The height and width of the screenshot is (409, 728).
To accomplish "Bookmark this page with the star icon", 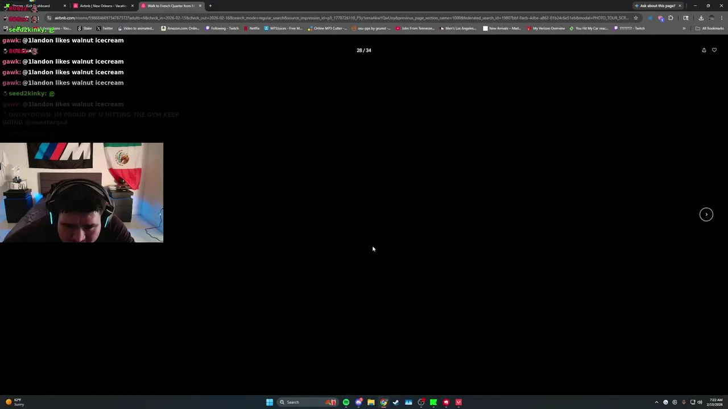I will pos(636,18).
